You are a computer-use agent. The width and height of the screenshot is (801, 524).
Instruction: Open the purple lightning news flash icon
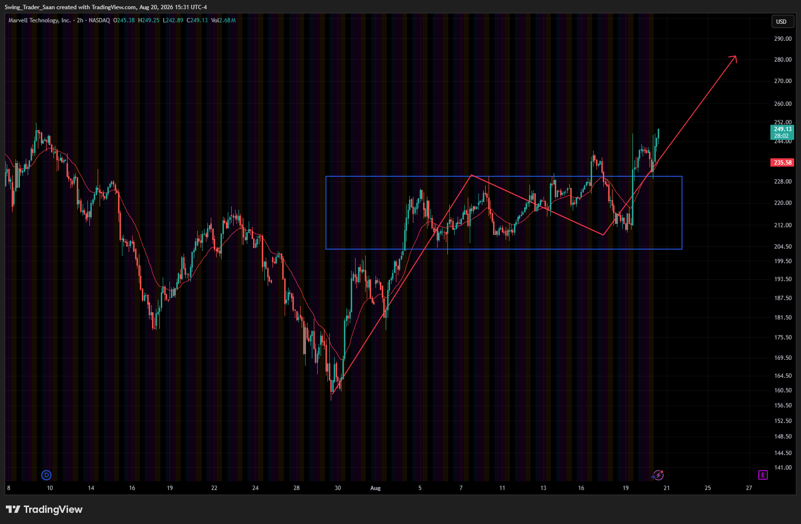pyautogui.click(x=658, y=475)
